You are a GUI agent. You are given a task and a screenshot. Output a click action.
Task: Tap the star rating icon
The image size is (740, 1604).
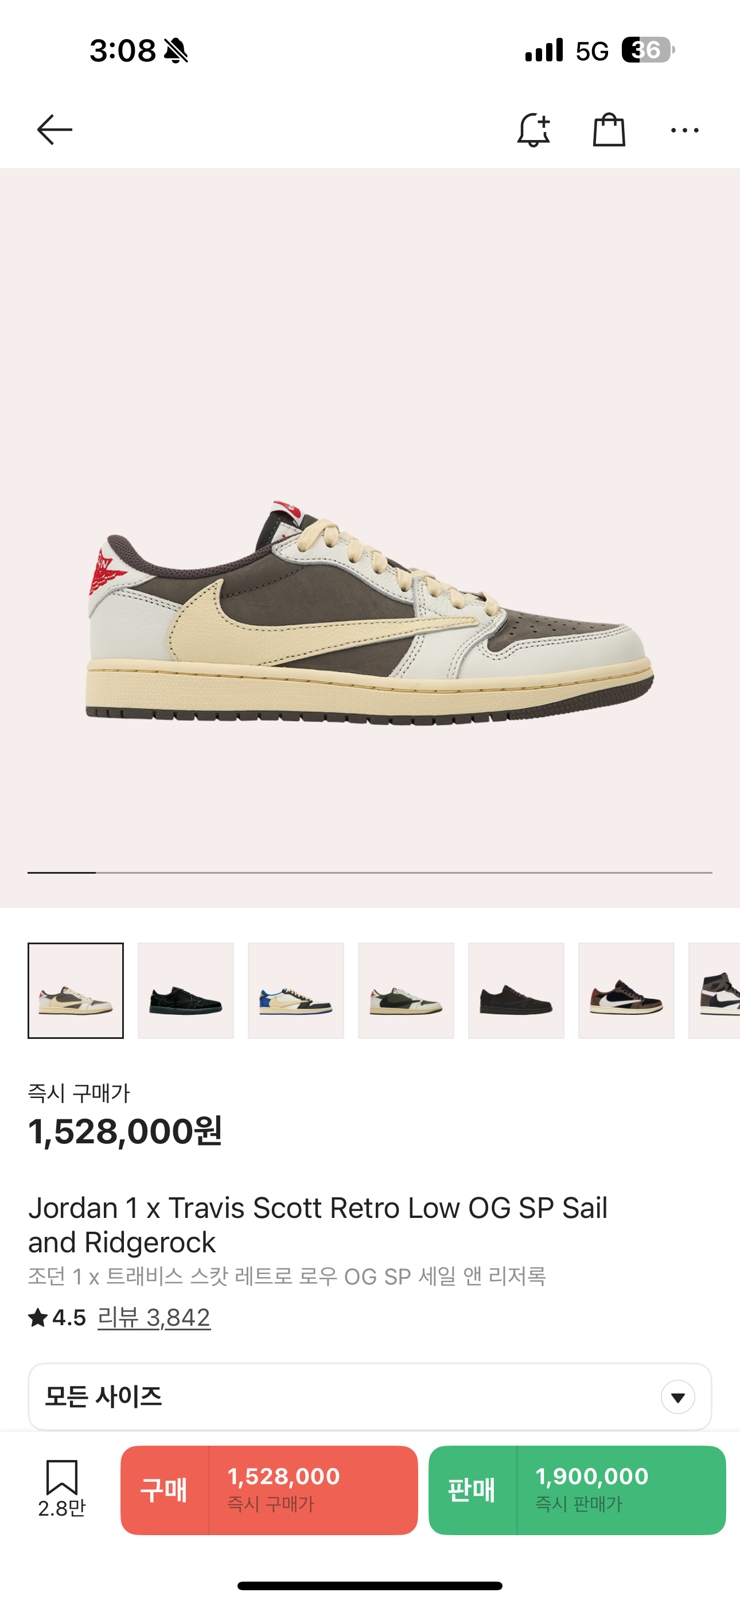point(38,1318)
